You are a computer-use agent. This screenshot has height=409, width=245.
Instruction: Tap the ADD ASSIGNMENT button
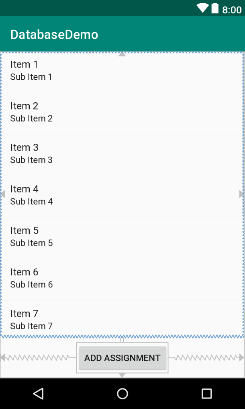tap(122, 357)
